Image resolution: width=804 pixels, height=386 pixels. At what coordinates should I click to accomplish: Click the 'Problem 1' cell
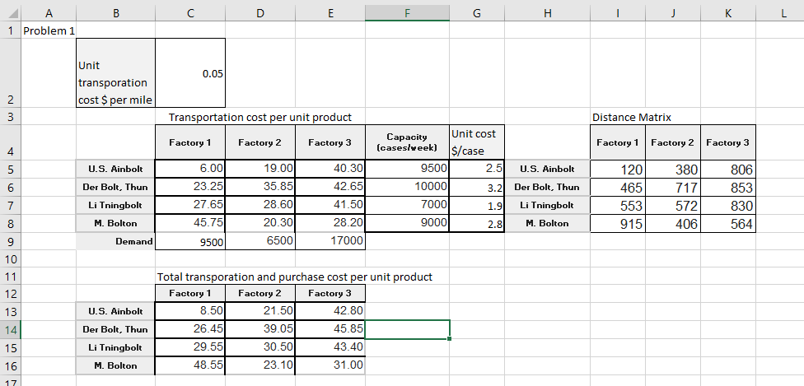pyautogui.click(x=49, y=30)
